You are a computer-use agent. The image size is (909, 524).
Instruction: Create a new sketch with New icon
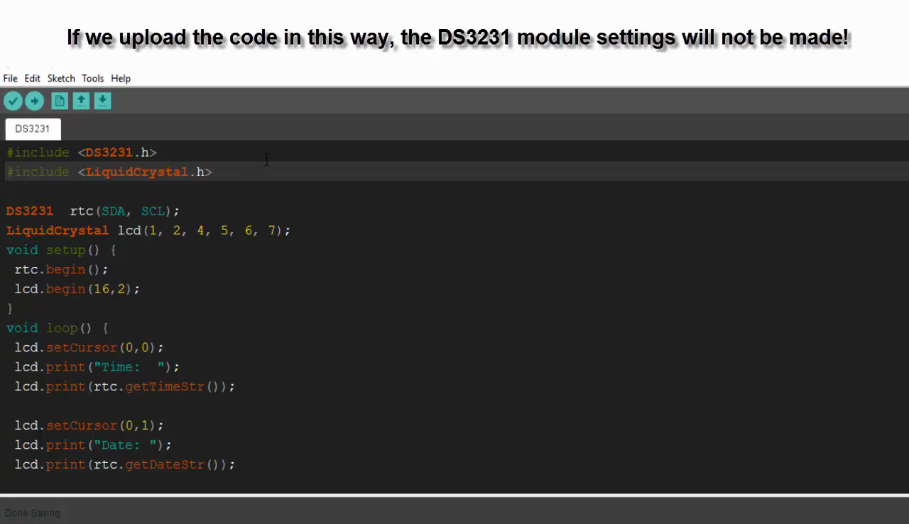[x=60, y=101]
